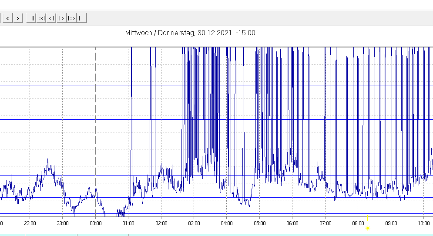Click the "<|" step-back button

pos(51,18)
